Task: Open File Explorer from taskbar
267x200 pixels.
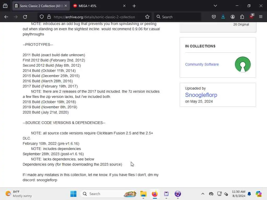Action: (x=143, y=194)
